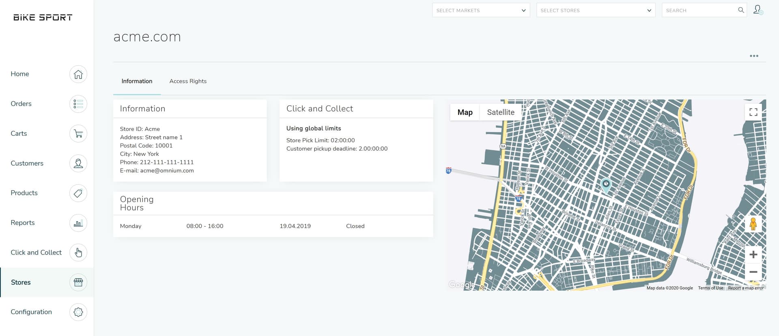The image size is (779, 336).
Task: Click Report a map error link
Action: pos(746,288)
